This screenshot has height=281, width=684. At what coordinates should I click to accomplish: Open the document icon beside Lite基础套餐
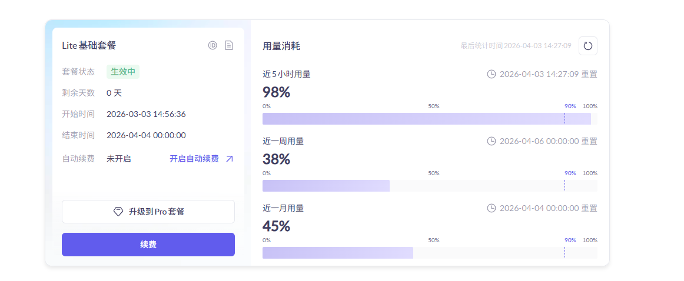(x=229, y=45)
